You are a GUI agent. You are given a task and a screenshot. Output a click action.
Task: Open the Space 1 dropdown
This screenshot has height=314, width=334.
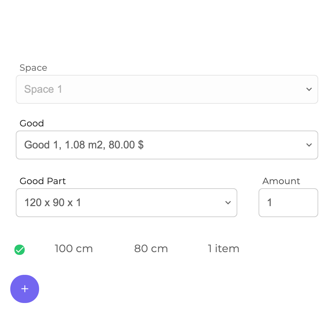[x=167, y=89]
